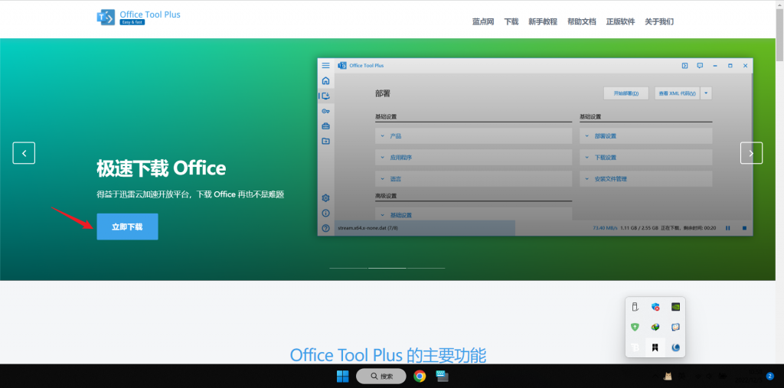Go to 蓝点网 in navigation

483,21
